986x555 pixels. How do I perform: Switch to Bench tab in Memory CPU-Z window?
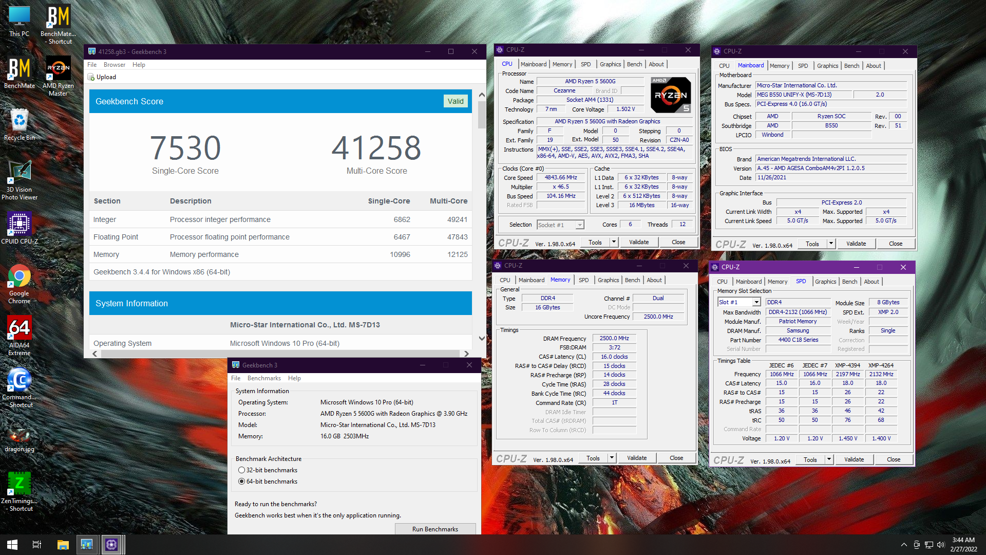coord(632,280)
